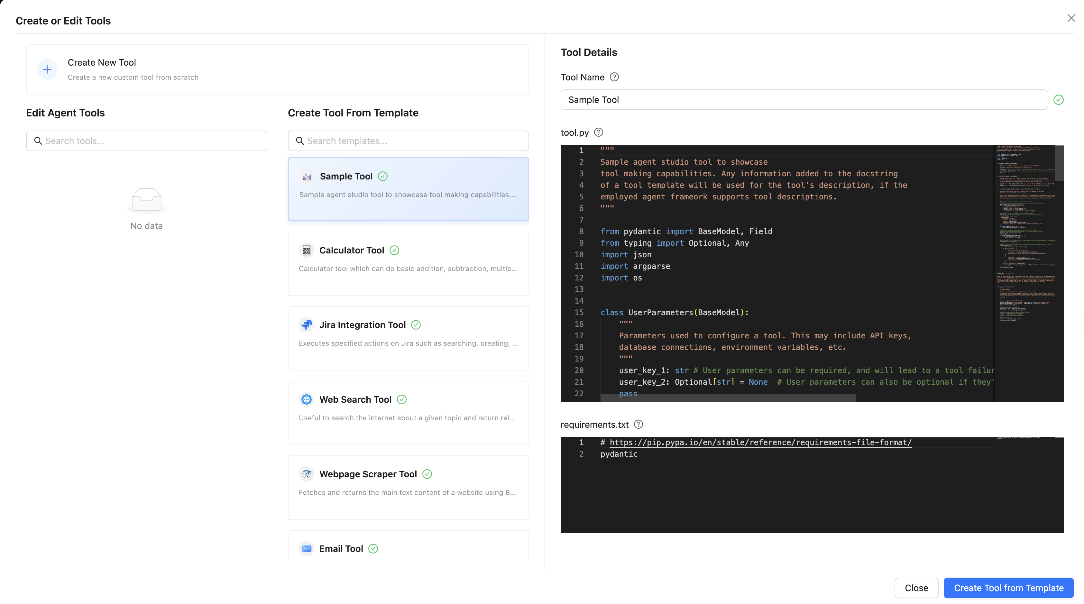The image size is (1084, 604).
Task: Click the Jira Integration Tool icon
Action: tap(306, 325)
